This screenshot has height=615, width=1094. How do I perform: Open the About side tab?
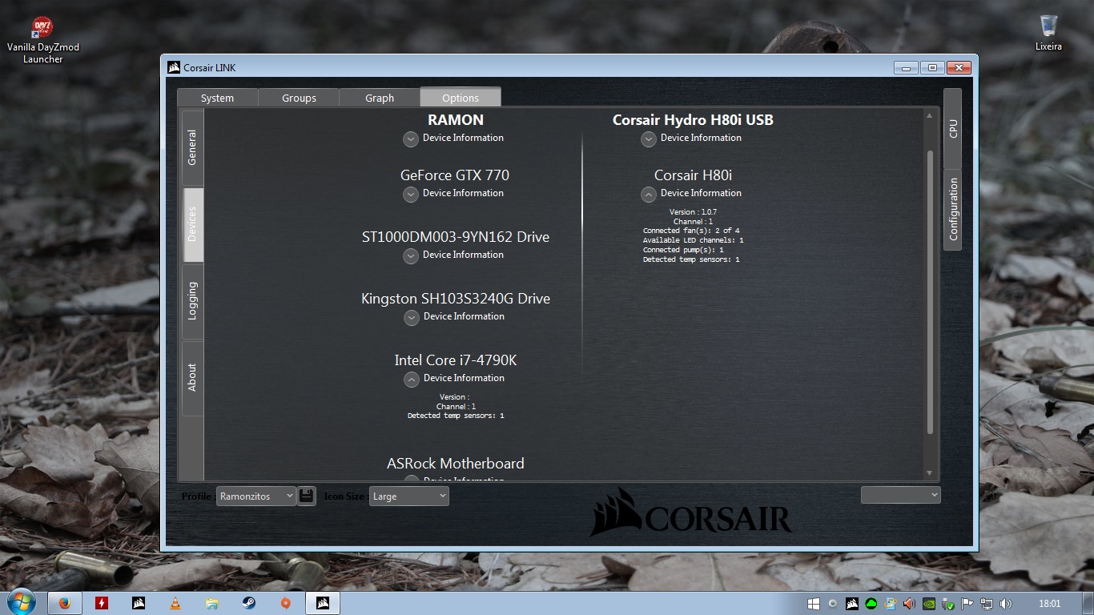192,378
